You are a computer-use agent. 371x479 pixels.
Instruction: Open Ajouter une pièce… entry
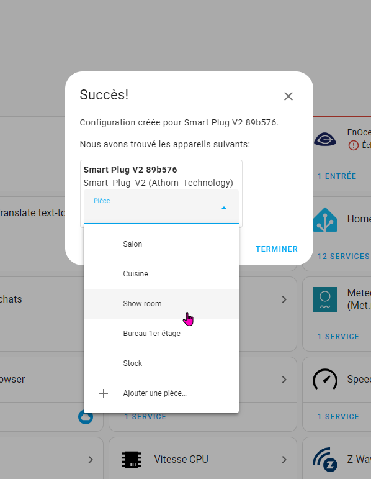[154, 393]
